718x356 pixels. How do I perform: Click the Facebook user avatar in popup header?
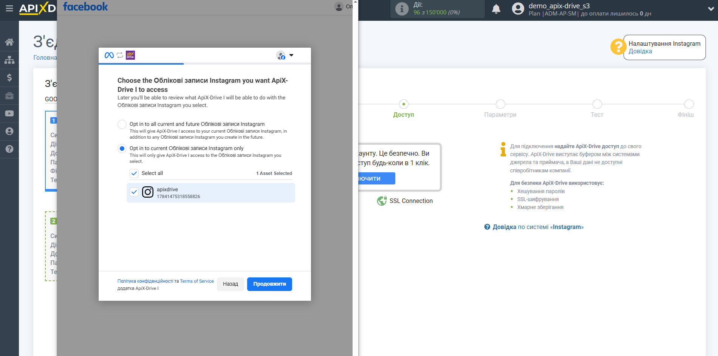(x=339, y=6)
